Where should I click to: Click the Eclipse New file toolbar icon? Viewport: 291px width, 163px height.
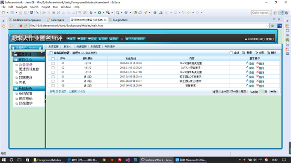(4, 12)
